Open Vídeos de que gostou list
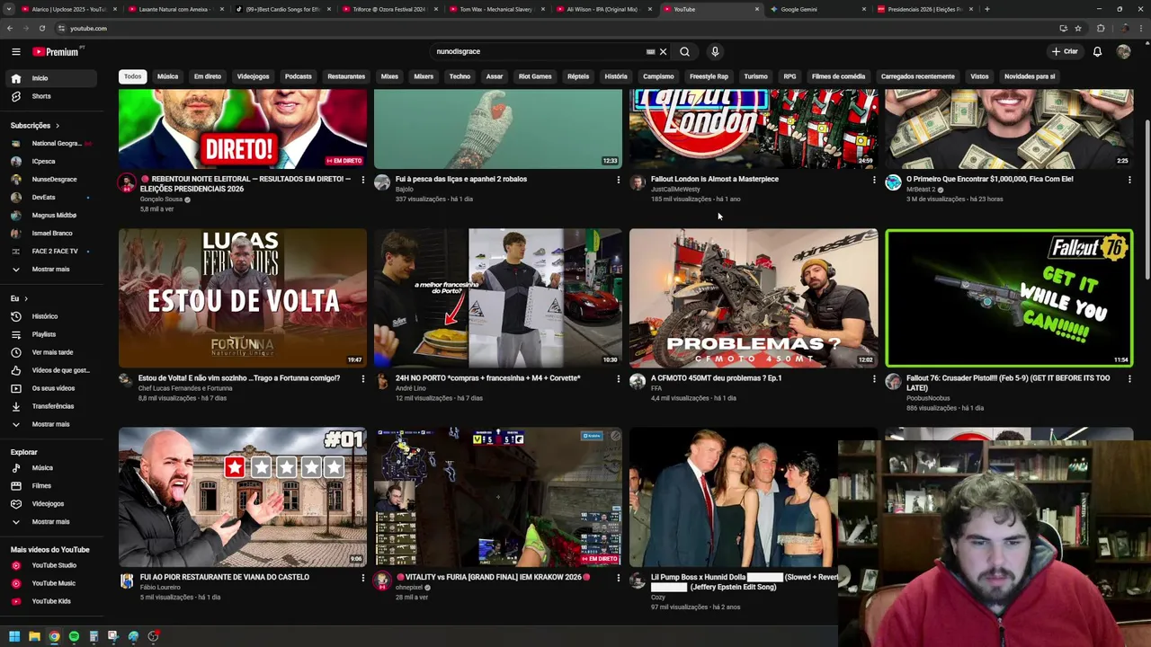1151x647 pixels. [x=51, y=370]
